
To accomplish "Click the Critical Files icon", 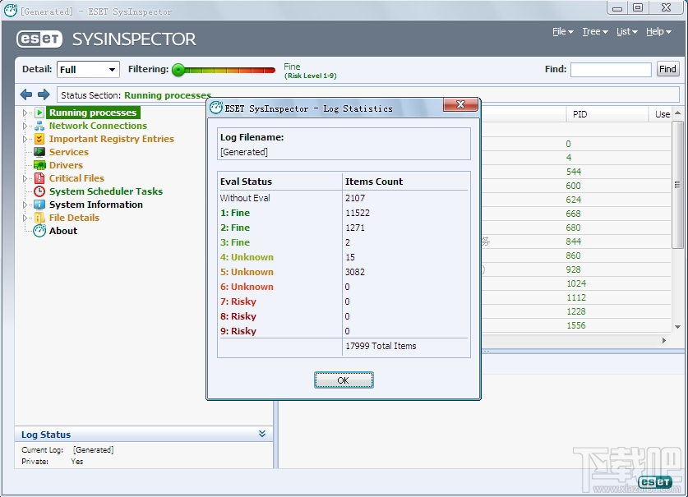I will coord(39,178).
